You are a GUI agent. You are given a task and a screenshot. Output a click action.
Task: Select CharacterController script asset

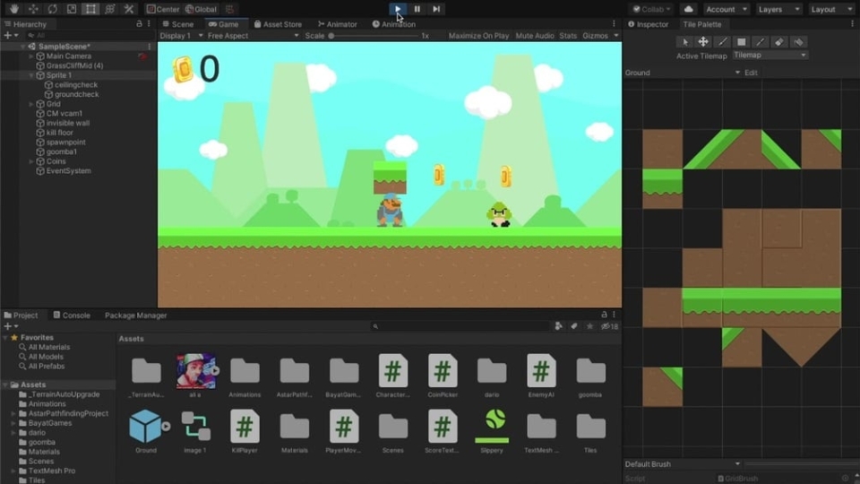(x=392, y=376)
